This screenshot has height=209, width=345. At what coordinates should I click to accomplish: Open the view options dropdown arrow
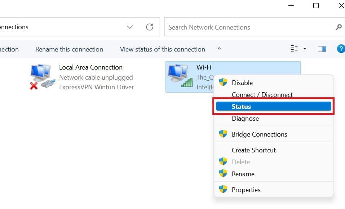[x=305, y=49]
